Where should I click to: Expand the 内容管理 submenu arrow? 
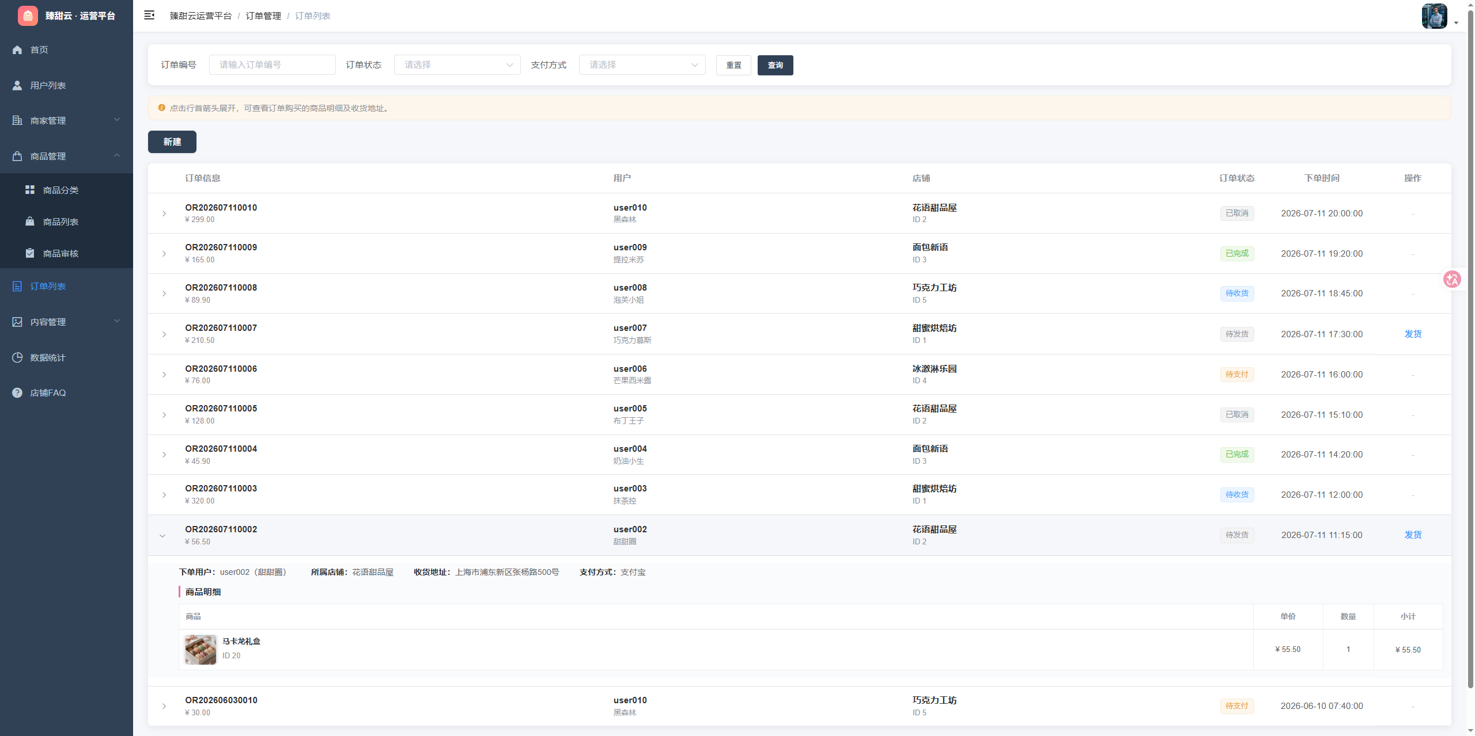pos(117,321)
